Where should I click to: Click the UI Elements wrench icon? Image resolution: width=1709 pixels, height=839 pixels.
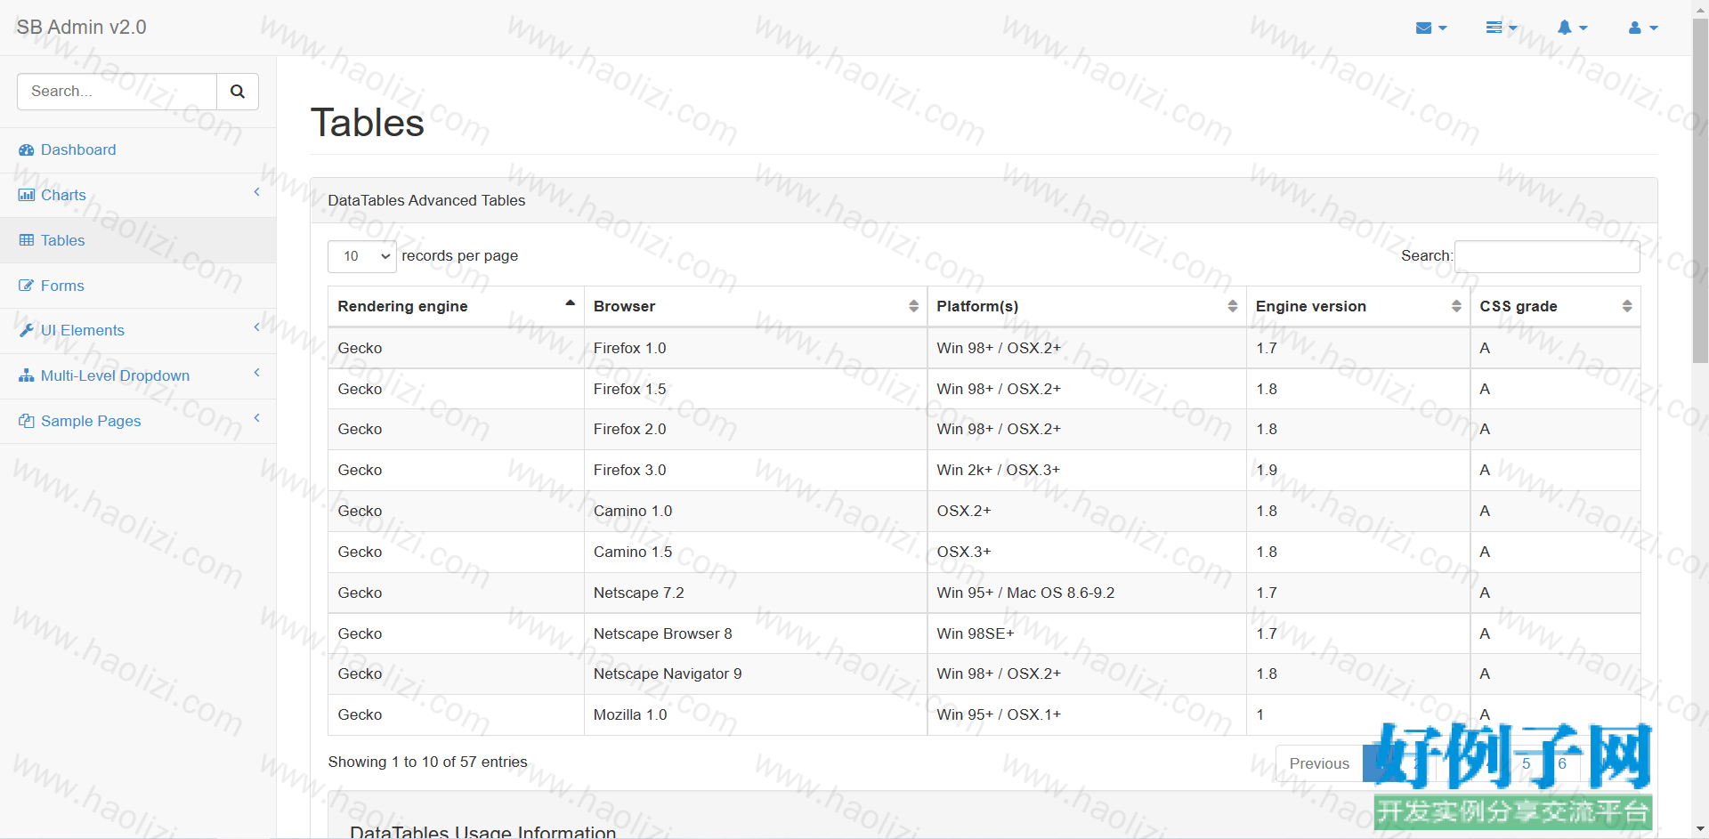pos(27,330)
